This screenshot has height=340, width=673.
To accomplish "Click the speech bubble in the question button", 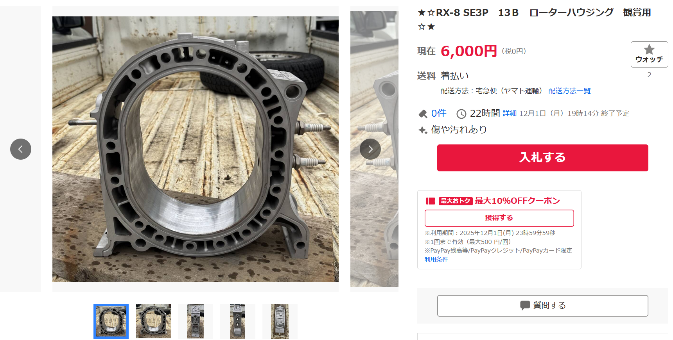I will coord(525,306).
